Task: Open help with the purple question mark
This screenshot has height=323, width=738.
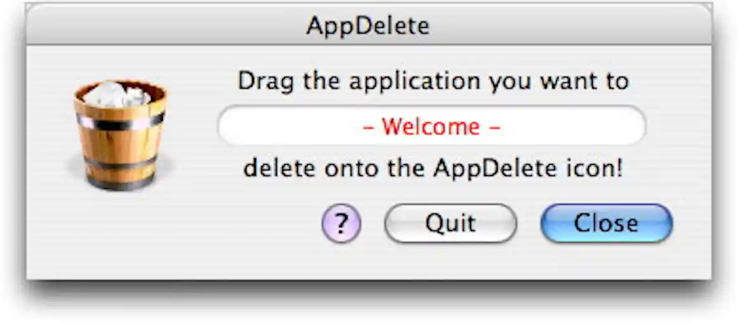Action: point(341,224)
